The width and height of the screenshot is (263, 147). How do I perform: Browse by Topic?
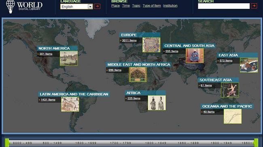point(136,6)
